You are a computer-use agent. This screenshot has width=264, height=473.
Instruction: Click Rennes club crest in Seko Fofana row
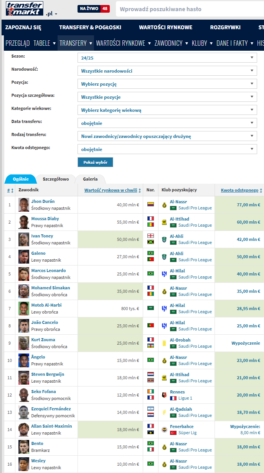click(165, 395)
